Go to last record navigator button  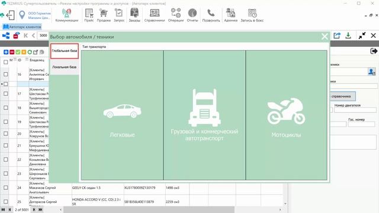click(x=40, y=209)
